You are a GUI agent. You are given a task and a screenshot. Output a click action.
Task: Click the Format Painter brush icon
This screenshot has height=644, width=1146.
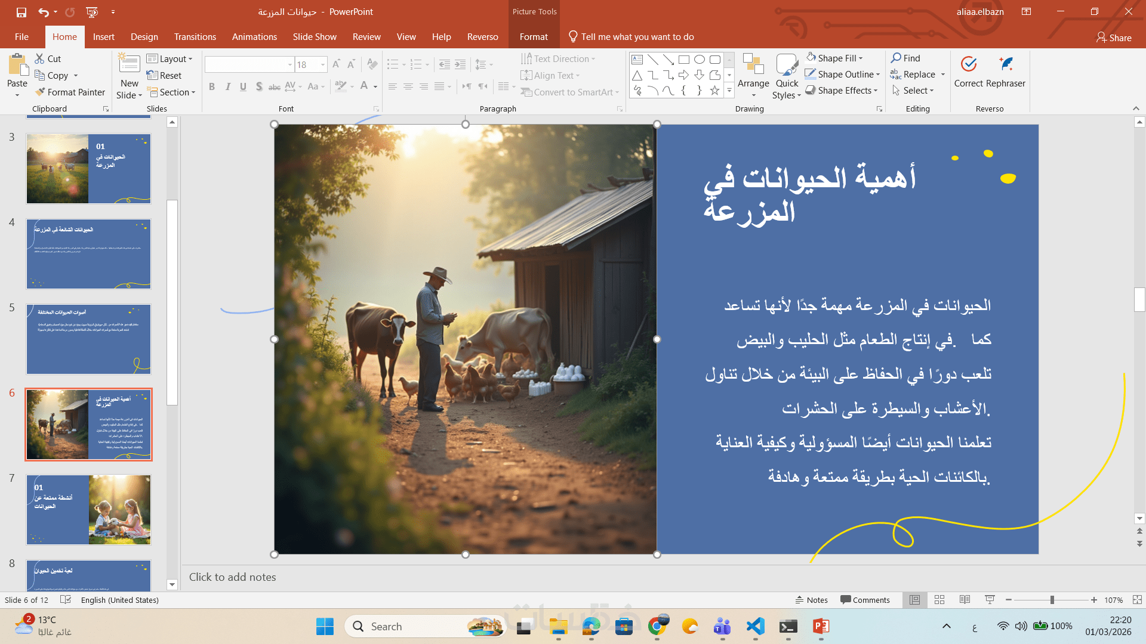41,92
